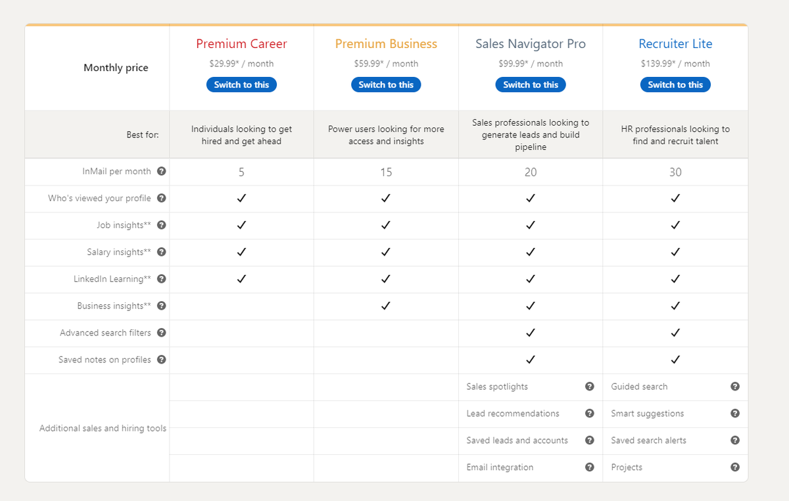Click InMail value 20 for Sales Navigator Pro
The height and width of the screenshot is (501, 789).
click(x=531, y=172)
